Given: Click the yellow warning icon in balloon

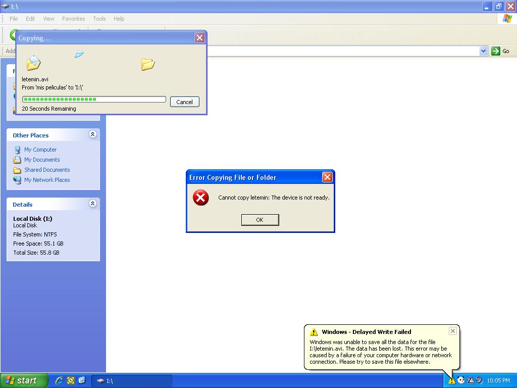Looking at the screenshot, I should (314, 332).
